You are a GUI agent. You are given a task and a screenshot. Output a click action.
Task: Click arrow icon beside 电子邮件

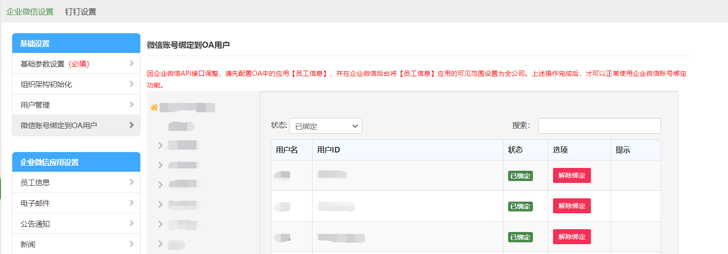(131, 203)
